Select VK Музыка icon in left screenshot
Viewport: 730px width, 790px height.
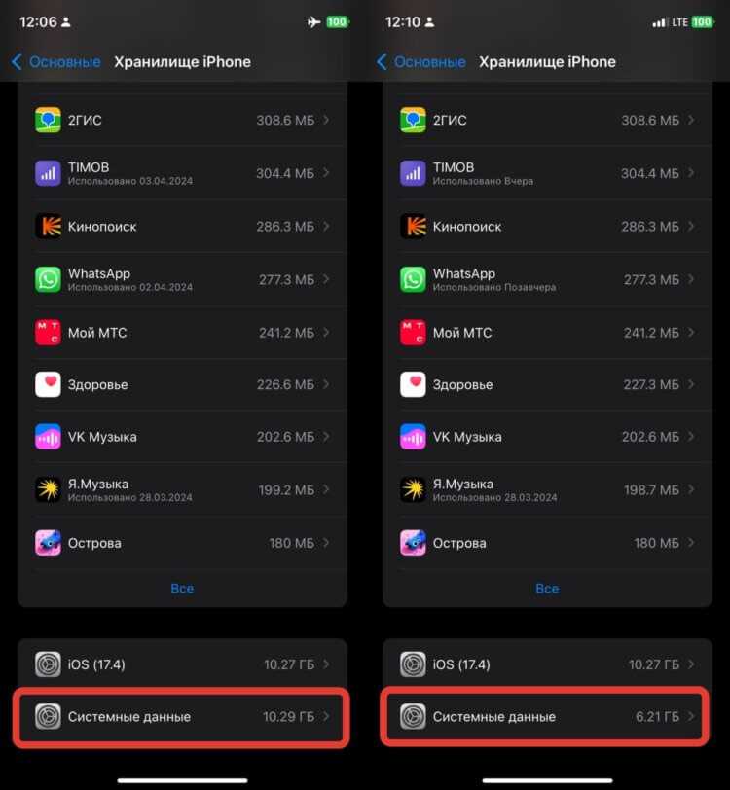(x=48, y=436)
